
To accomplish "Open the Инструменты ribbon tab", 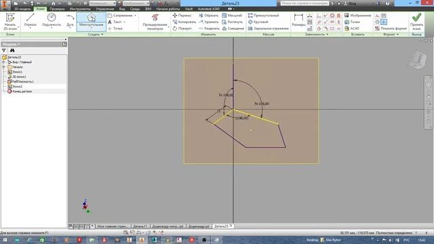I will pyautogui.click(x=80, y=9).
